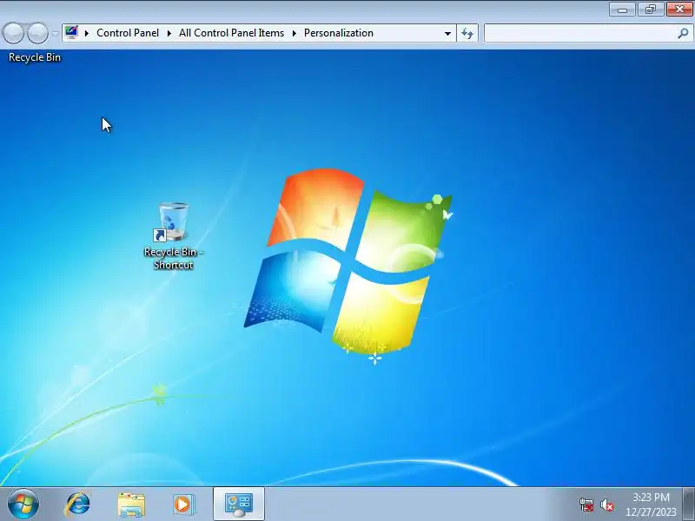The image size is (695, 521).
Task: Click the Show desktop strip beside clock
Action: click(x=689, y=505)
